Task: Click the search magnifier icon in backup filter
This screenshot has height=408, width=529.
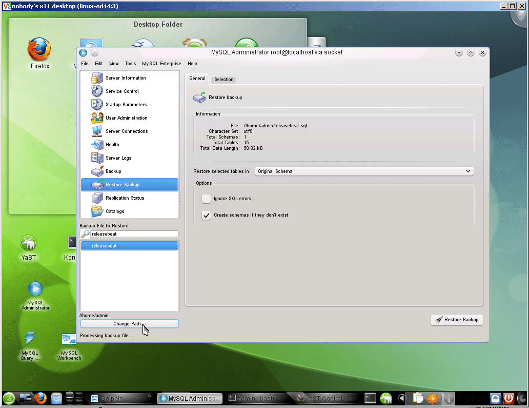Action: coord(86,234)
